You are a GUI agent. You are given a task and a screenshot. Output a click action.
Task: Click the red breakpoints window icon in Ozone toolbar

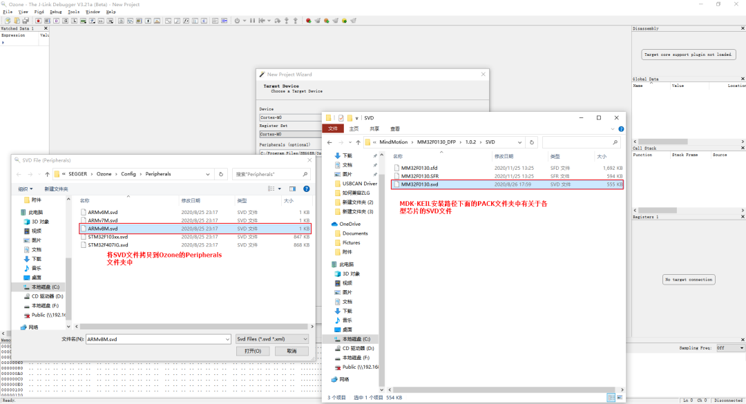(39, 21)
